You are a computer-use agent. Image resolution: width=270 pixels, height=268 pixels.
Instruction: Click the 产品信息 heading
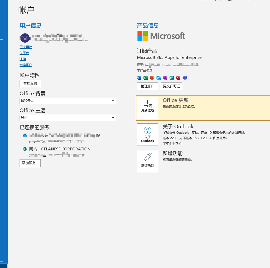click(148, 25)
